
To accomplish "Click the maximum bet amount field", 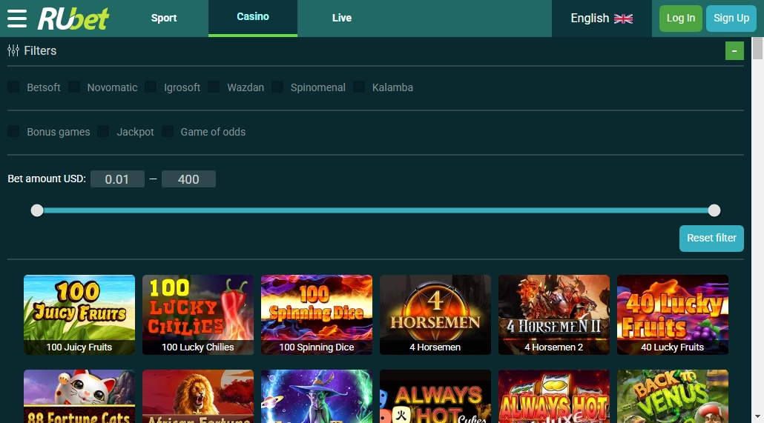I will (188, 179).
